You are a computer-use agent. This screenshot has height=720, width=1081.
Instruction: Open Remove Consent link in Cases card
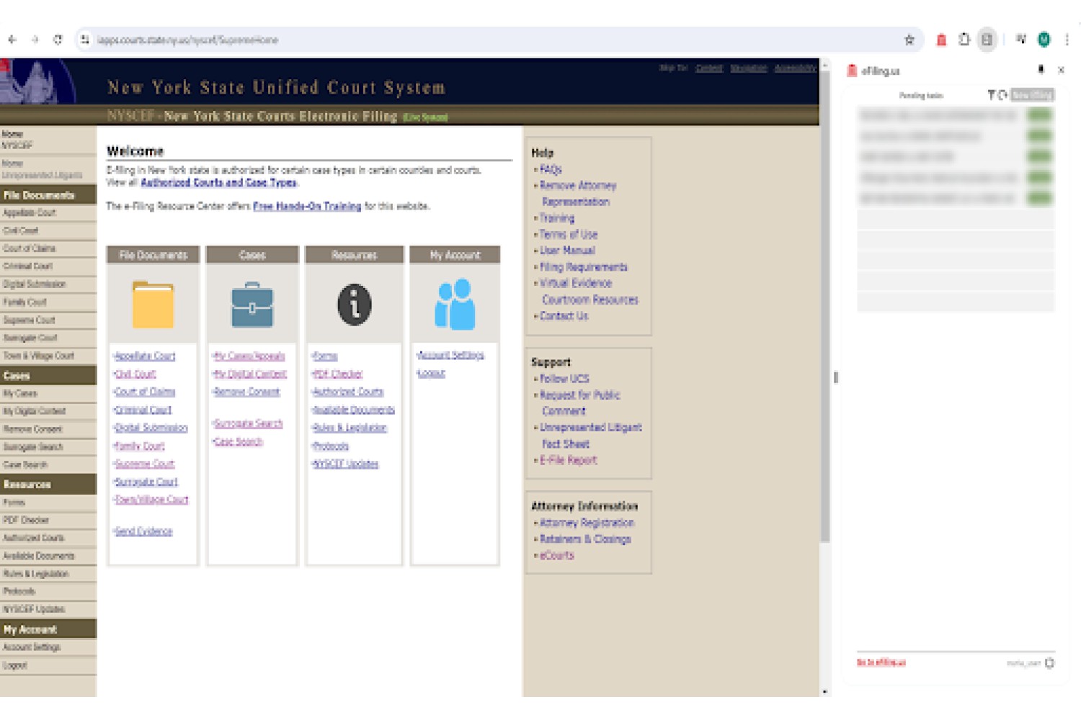click(x=246, y=392)
